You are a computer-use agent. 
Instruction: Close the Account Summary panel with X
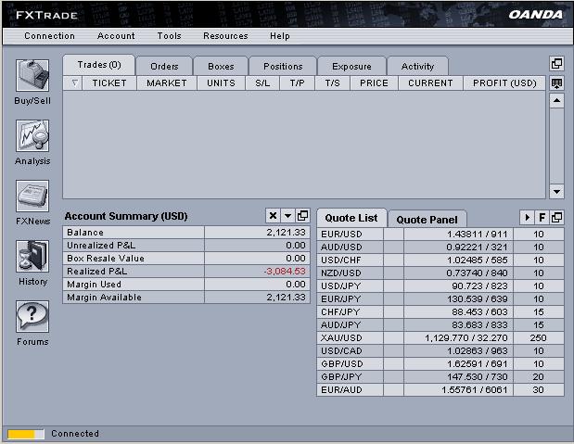[x=273, y=216]
